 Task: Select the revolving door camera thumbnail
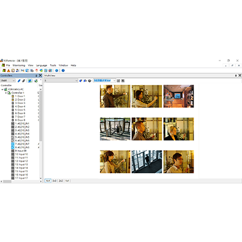tap(115, 129)
